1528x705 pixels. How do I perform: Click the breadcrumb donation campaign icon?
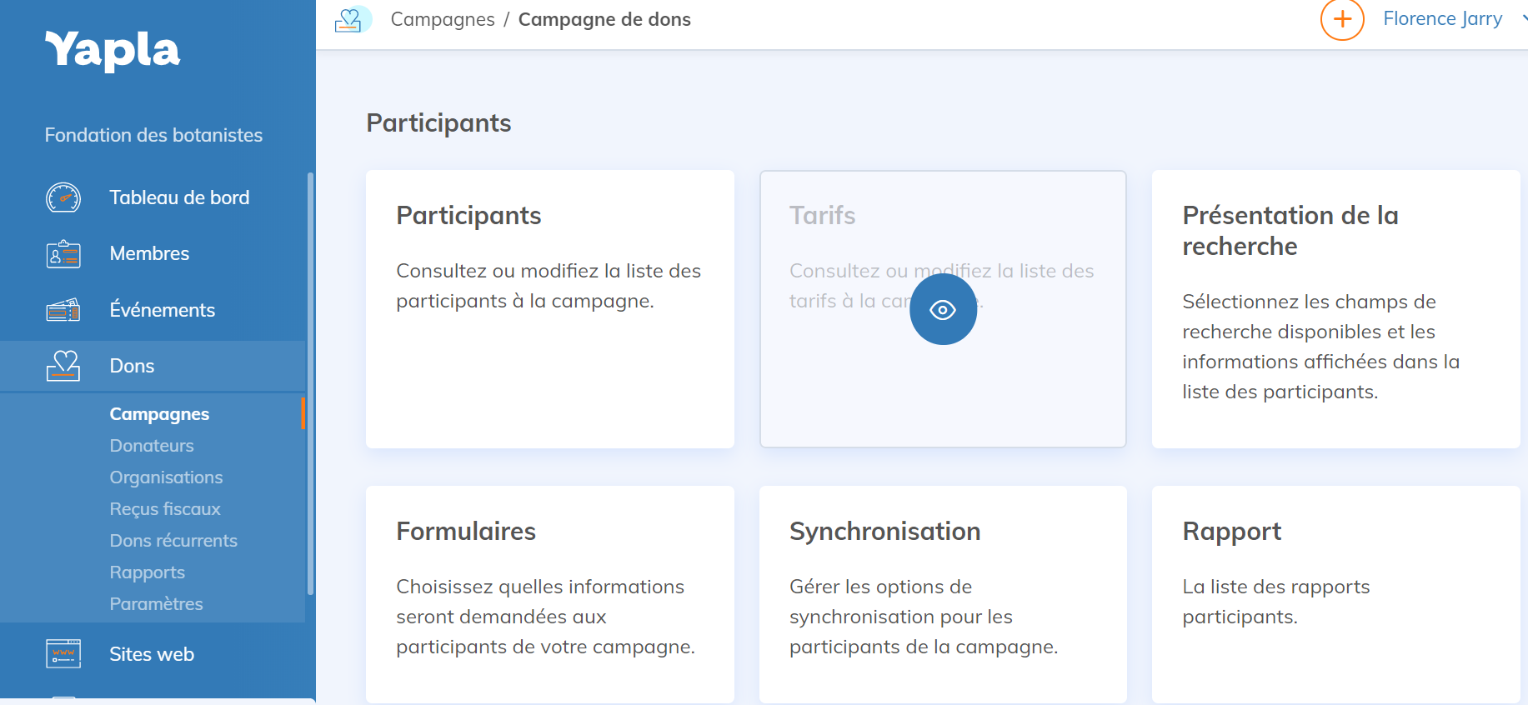[351, 19]
